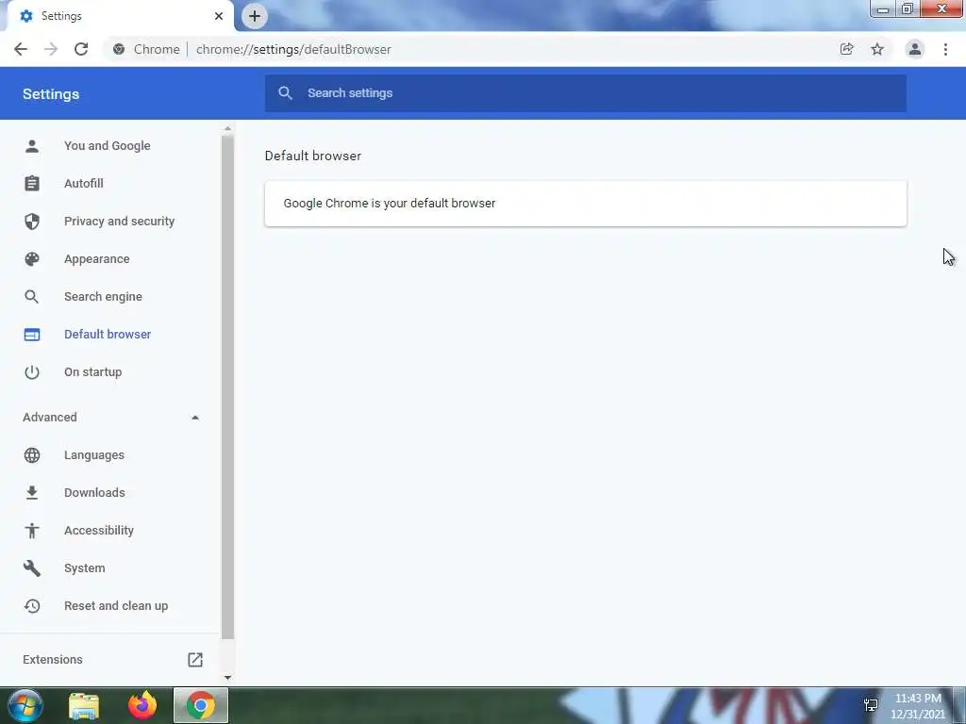Image resolution: width=966 pixels, height=724 pixels.
Task: Focus the Search settings field
Action: click(x=585, y=93)
